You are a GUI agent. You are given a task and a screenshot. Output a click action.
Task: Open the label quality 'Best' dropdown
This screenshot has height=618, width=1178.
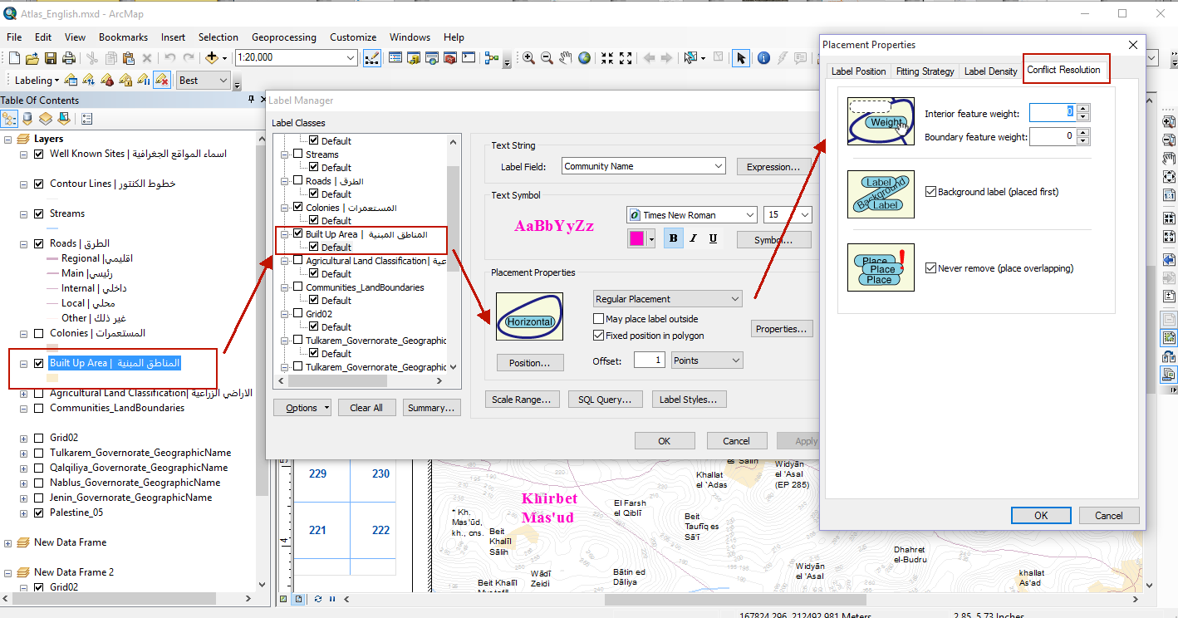coord(223,81)
